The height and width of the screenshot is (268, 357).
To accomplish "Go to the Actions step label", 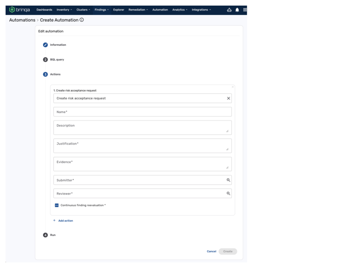I will click(55, 74).
